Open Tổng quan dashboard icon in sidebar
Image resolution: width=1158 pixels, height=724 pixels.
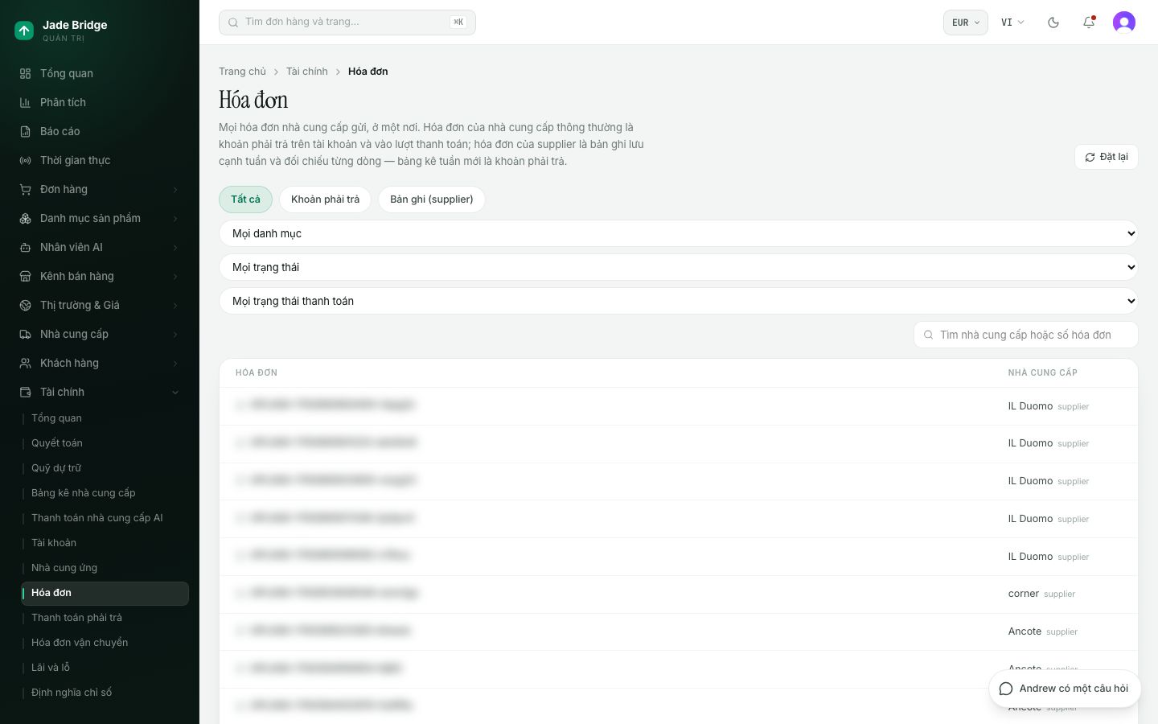coord(25,74)
